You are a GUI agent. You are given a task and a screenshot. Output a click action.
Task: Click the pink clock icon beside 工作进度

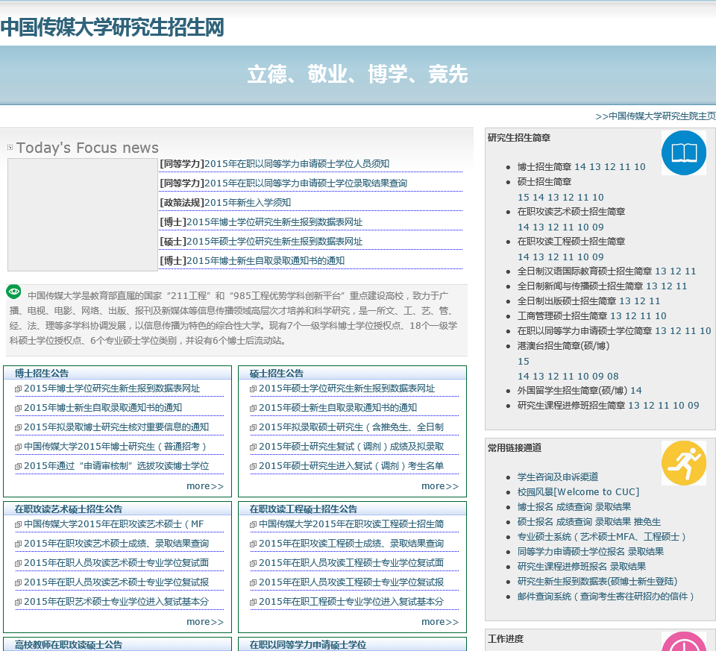(683, 643)
